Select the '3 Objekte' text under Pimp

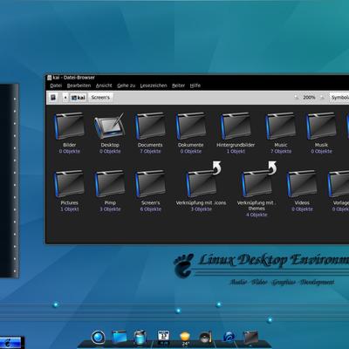tap(110, 209)
